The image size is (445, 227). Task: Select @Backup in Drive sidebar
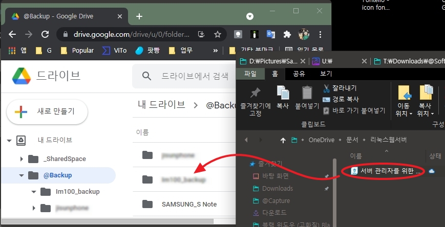[x=58, y=175]
